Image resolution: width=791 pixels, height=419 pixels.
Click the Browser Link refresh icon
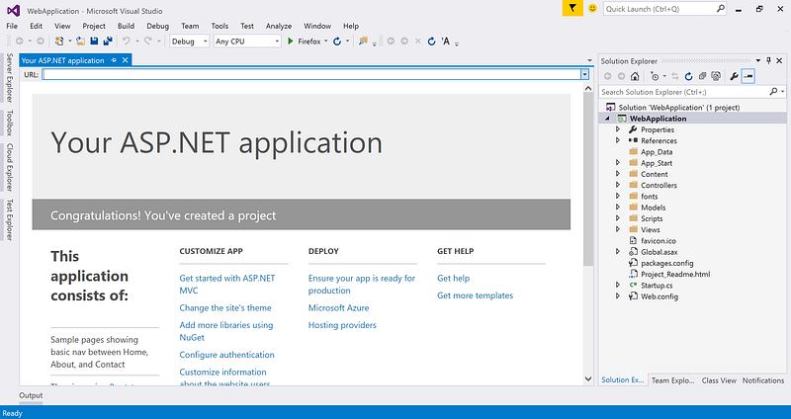(x=337, y=42)
